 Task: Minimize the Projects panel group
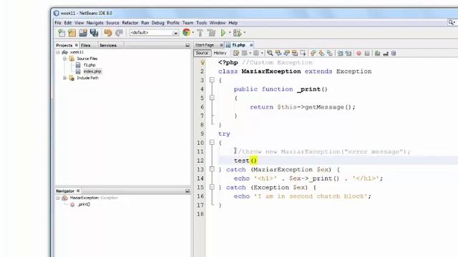click(x=187, y=45)
